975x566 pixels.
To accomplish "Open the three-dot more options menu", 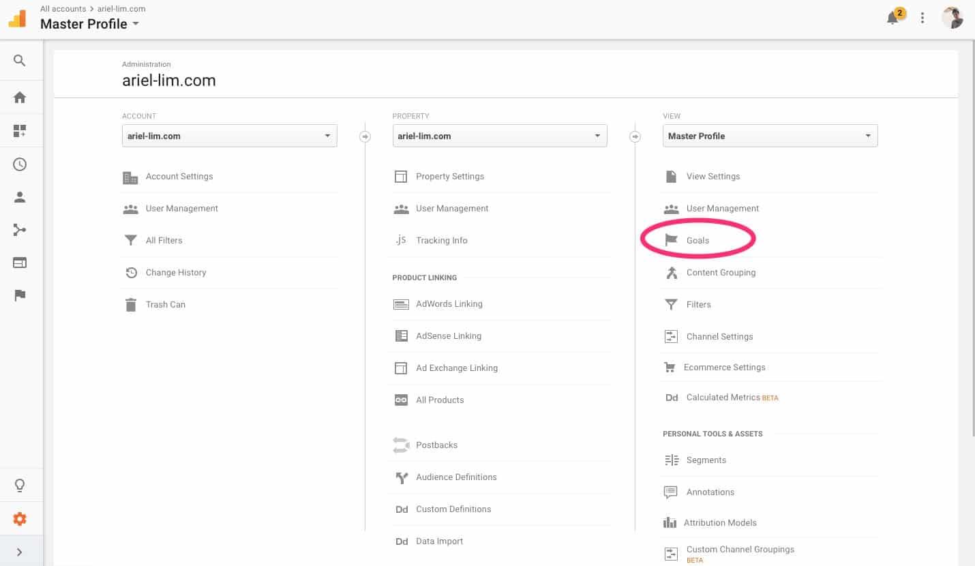I will (922, 18).
